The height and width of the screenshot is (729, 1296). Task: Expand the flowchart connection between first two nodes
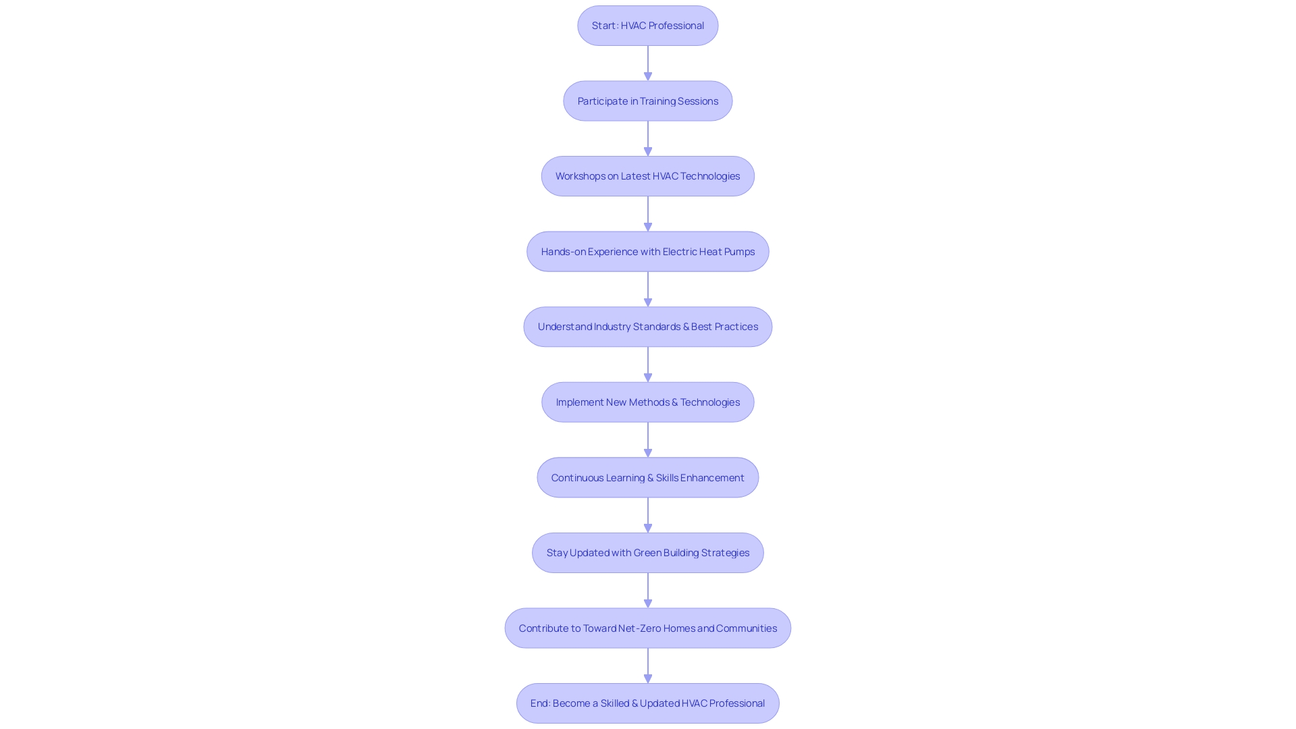648,62
